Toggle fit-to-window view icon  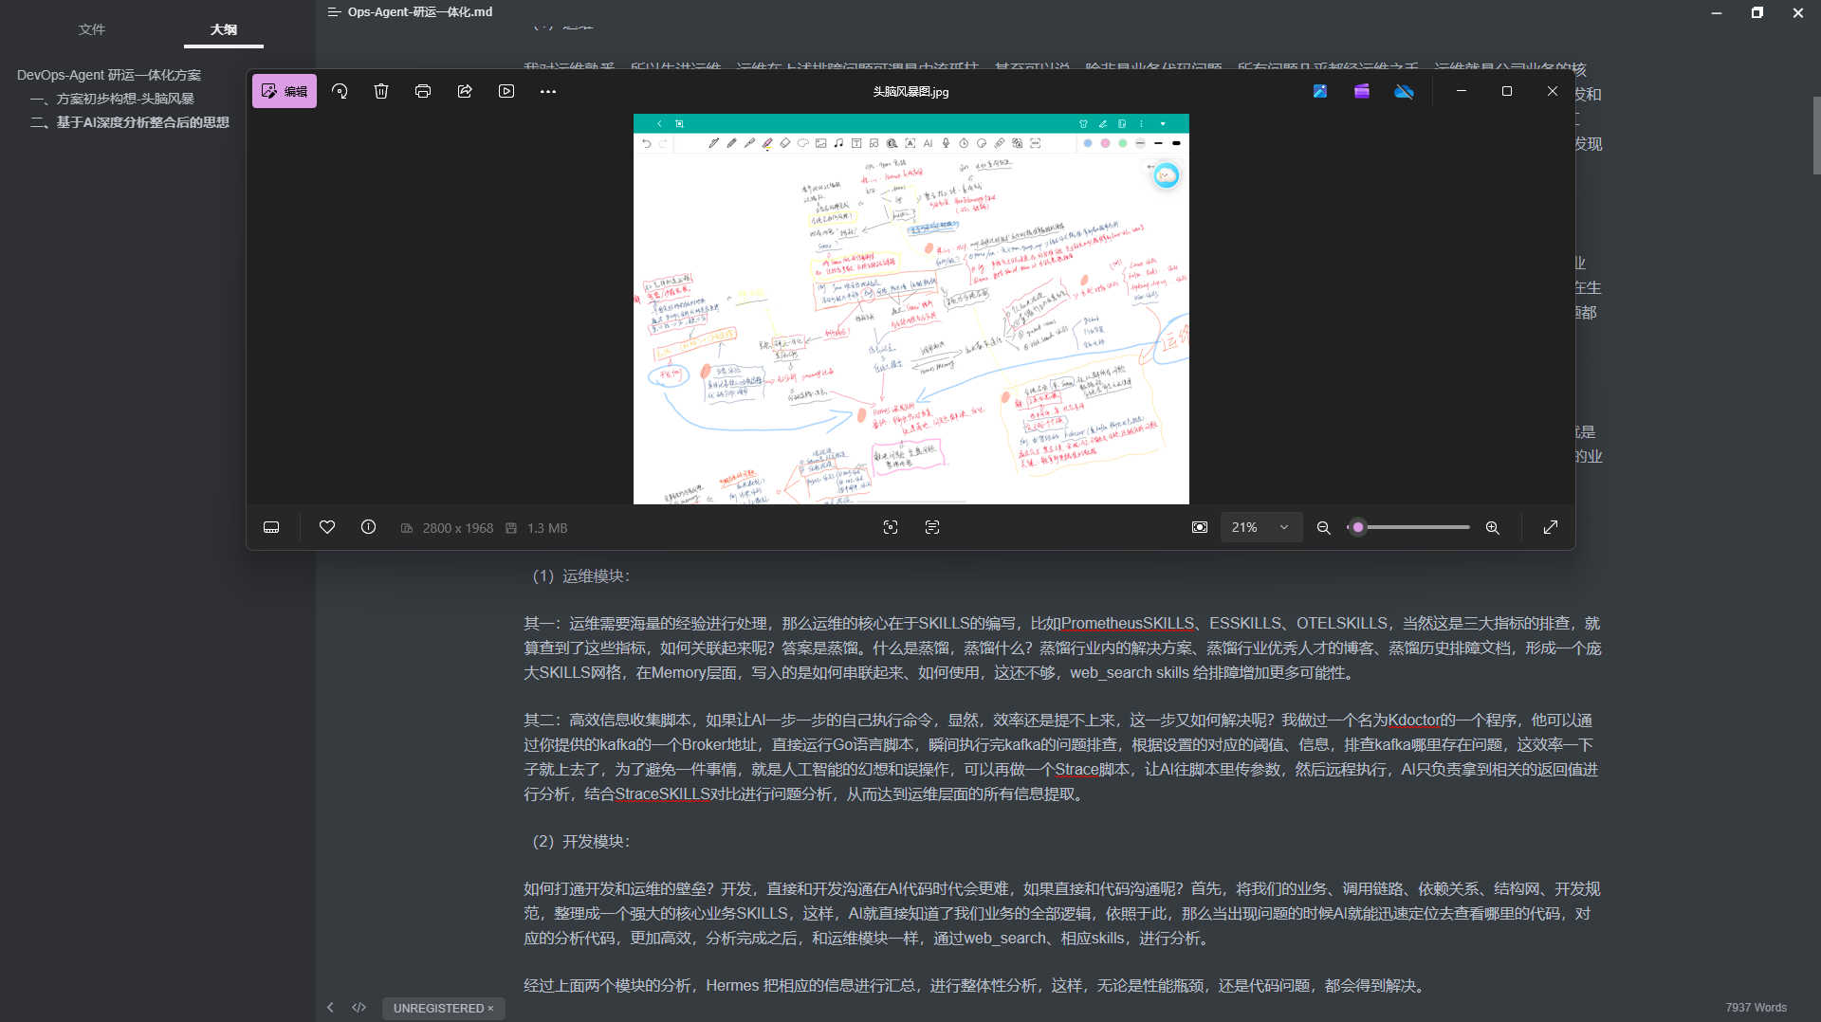[x=1200, y=528]
